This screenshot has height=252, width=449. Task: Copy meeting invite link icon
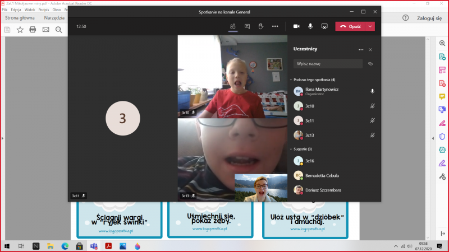point(370,64)
